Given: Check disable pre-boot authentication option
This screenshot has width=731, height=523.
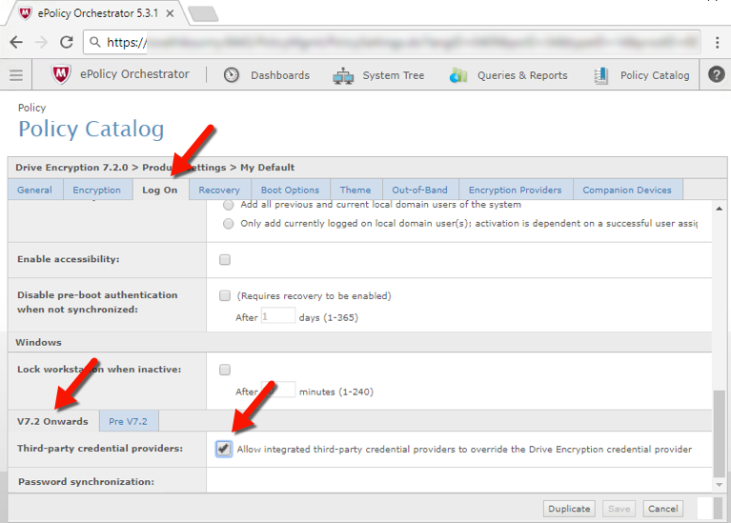Looking at the screenshot, I should 225,295.
